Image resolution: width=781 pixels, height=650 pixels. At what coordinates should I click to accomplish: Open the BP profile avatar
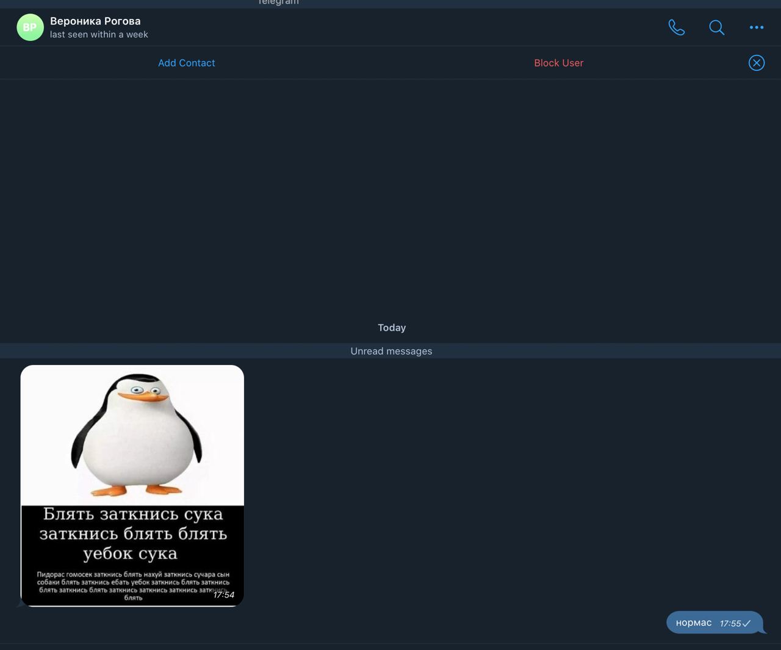[30, 27]
